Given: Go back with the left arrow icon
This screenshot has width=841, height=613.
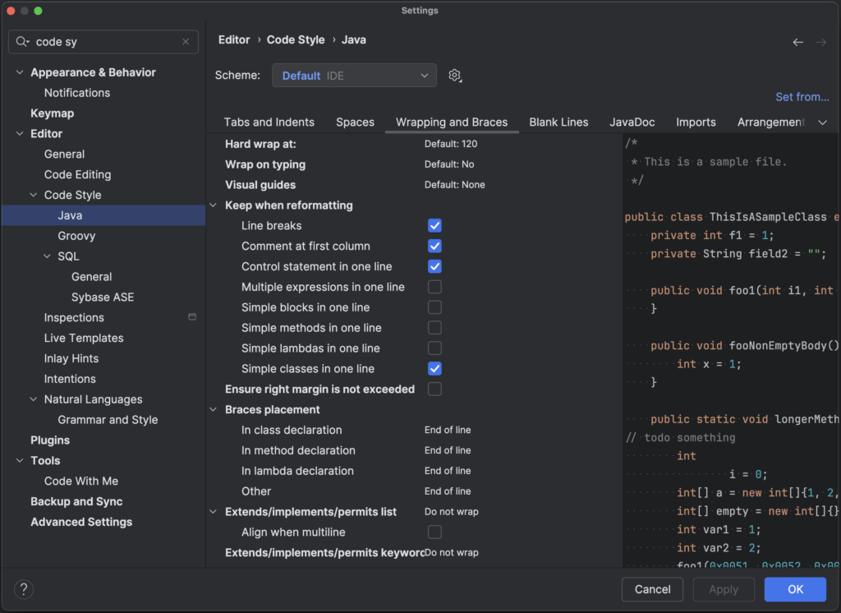Looking at the screenshot, I should tap(798, 42).
